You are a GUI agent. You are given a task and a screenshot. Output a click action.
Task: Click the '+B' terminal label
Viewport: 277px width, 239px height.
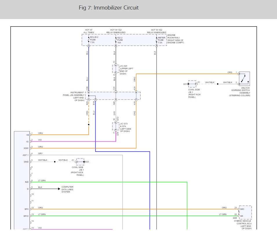28,135
